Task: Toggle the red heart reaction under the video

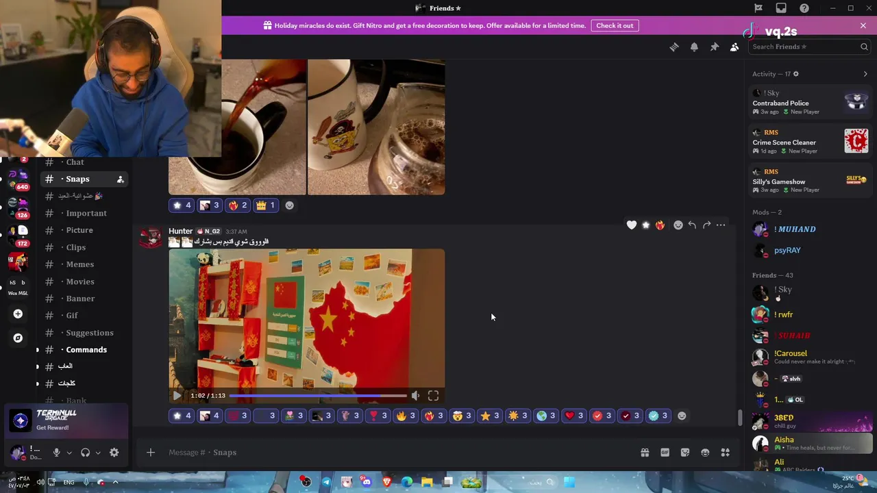Action: click(574, 416)
